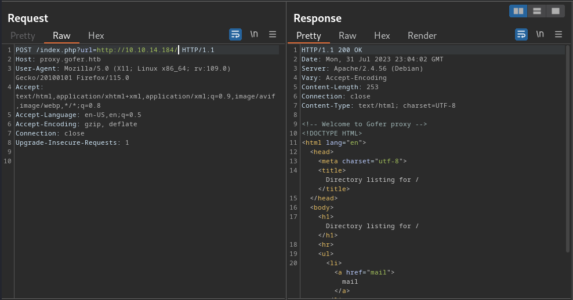Switch Request to the Hex tab
This screenshot has width=573, height=300.
(x=96, y=36)
